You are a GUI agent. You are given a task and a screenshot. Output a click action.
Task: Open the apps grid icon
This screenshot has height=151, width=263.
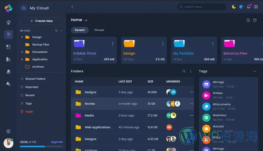point(256,7)
